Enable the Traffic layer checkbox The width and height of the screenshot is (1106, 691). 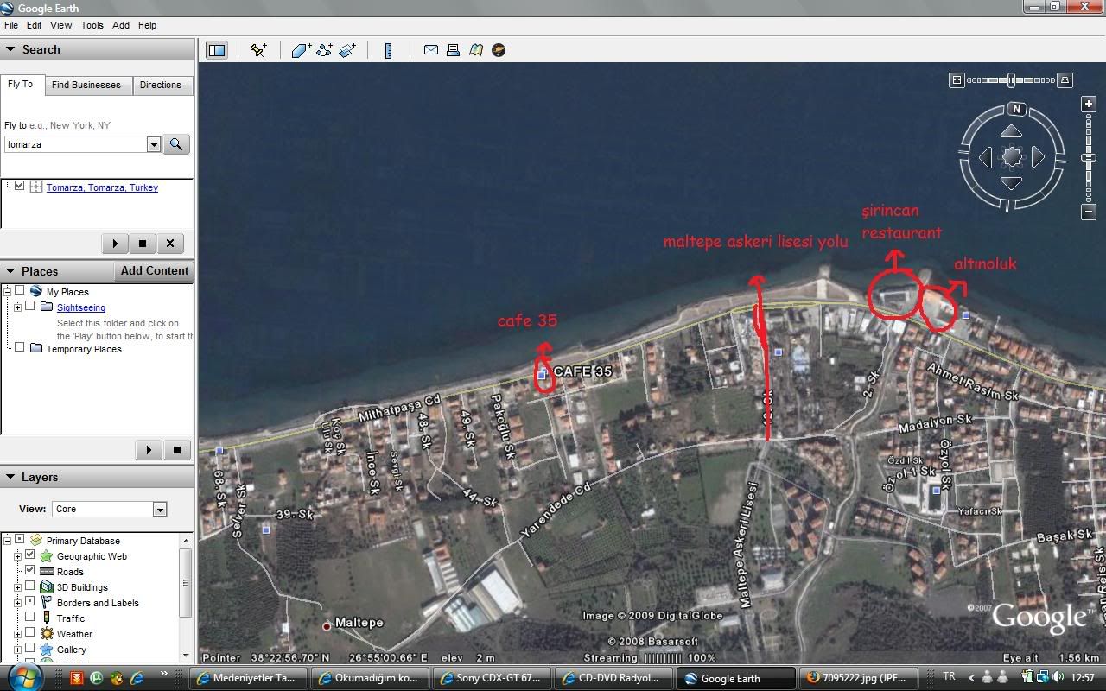[x=30, y=618]
